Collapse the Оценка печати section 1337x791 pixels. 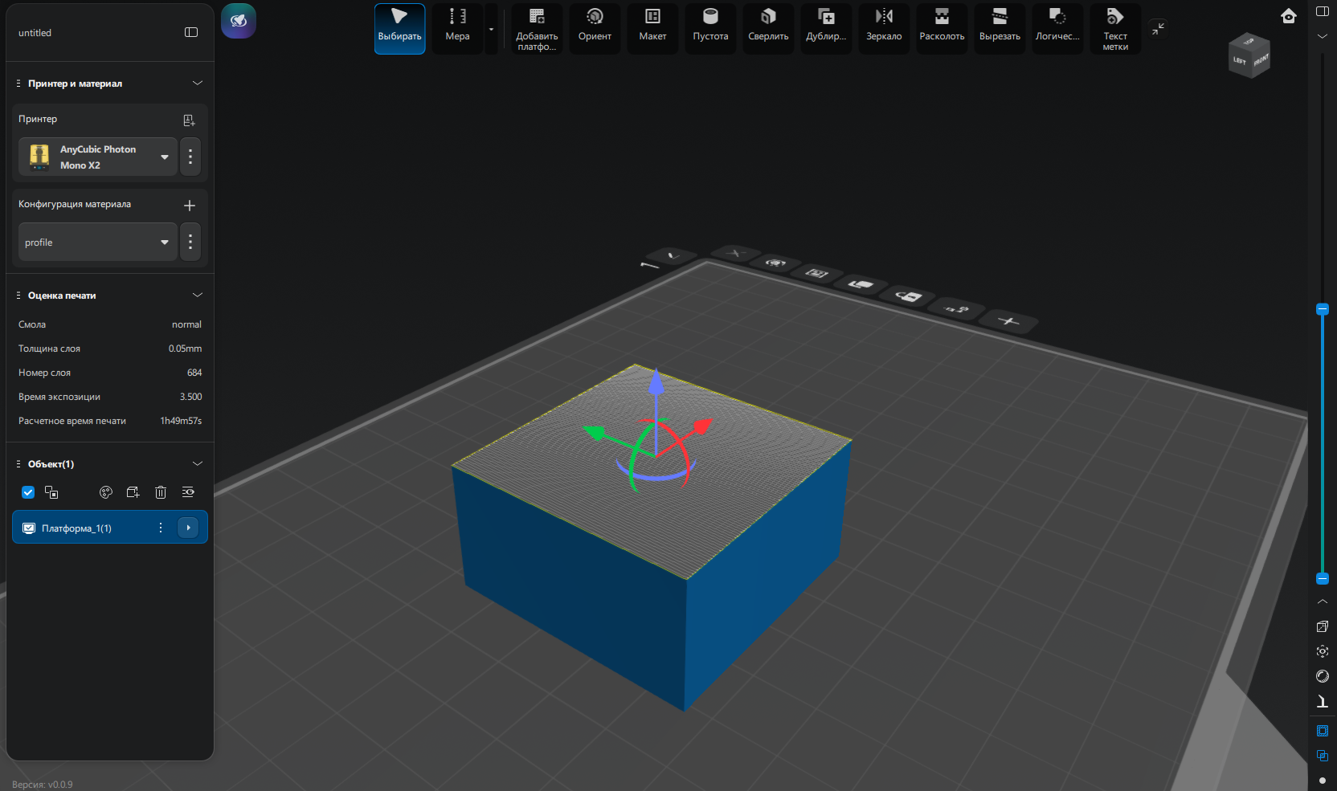(x=198, y=296)
